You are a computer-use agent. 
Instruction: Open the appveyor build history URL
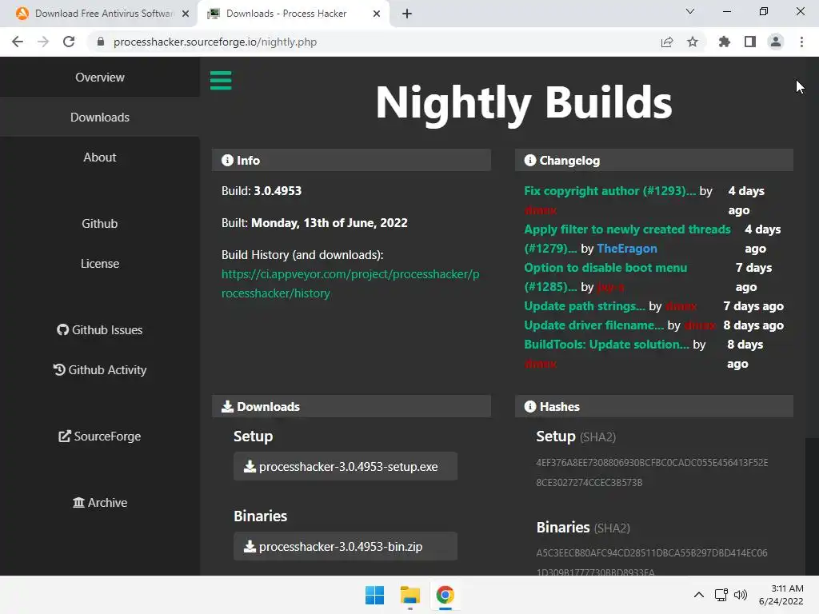(x=350, y=284)
